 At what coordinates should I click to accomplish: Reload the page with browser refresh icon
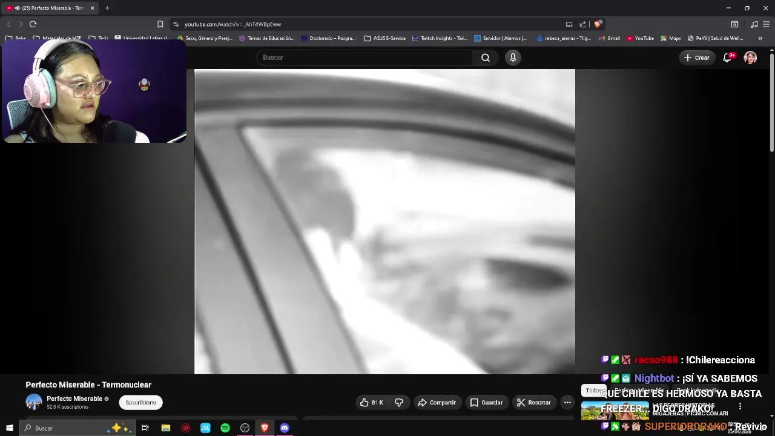33,24
